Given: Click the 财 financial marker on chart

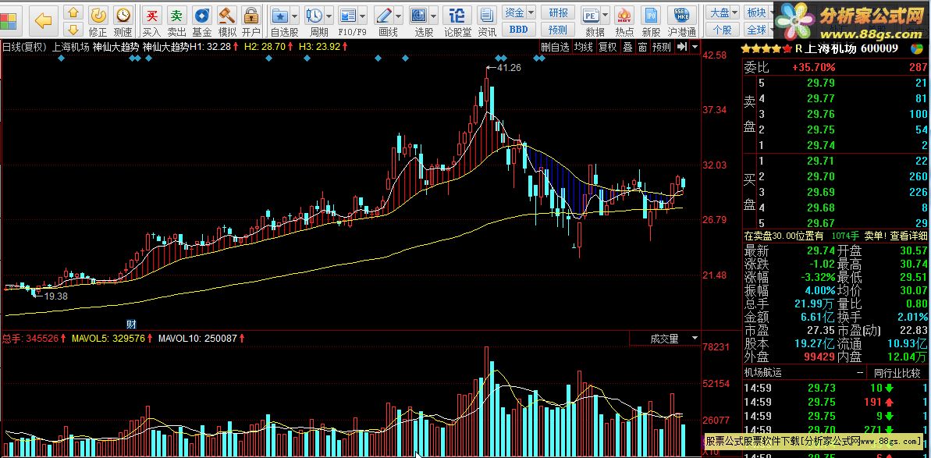Looking at the screenshot, I should (132, 324).
